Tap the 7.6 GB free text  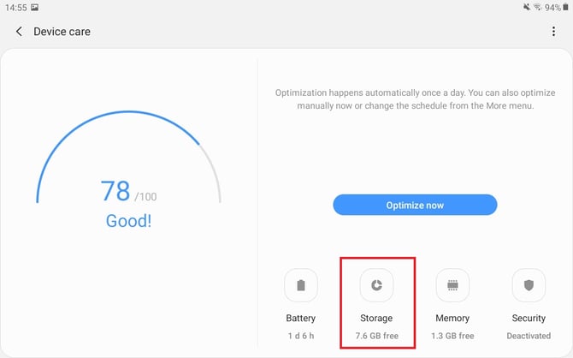(x=377, y=336)
